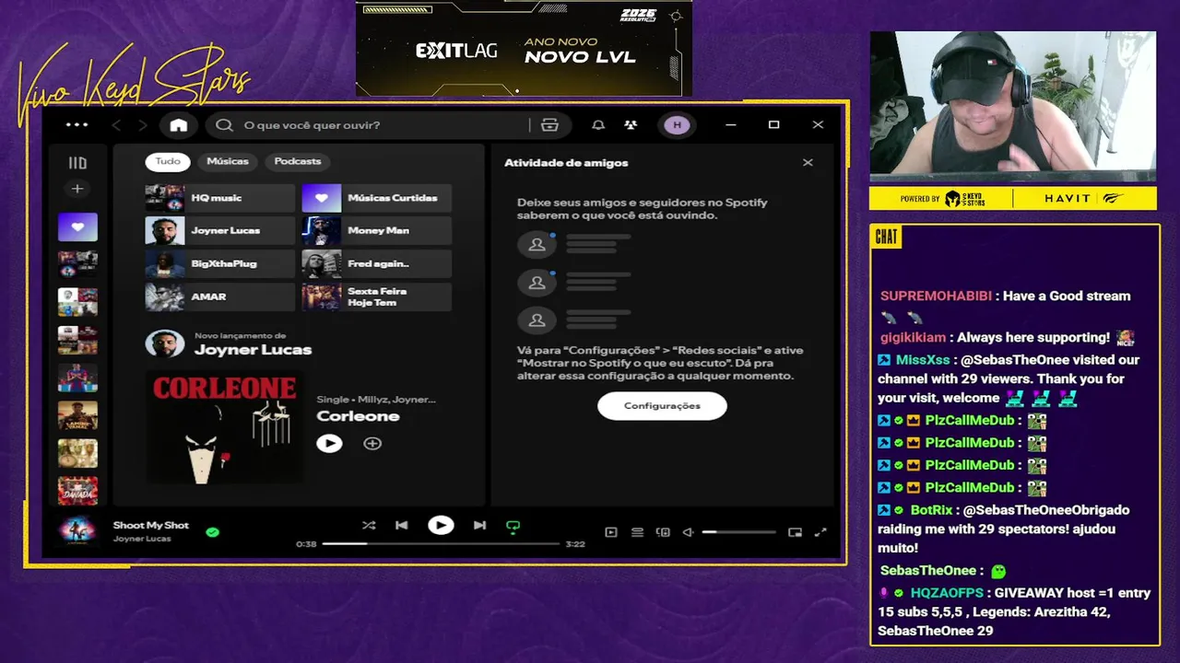
Task: Open the Spotify Home page
Action: (x=179, y=125)
